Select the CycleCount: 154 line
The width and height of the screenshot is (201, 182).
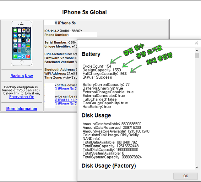(97, 66)
